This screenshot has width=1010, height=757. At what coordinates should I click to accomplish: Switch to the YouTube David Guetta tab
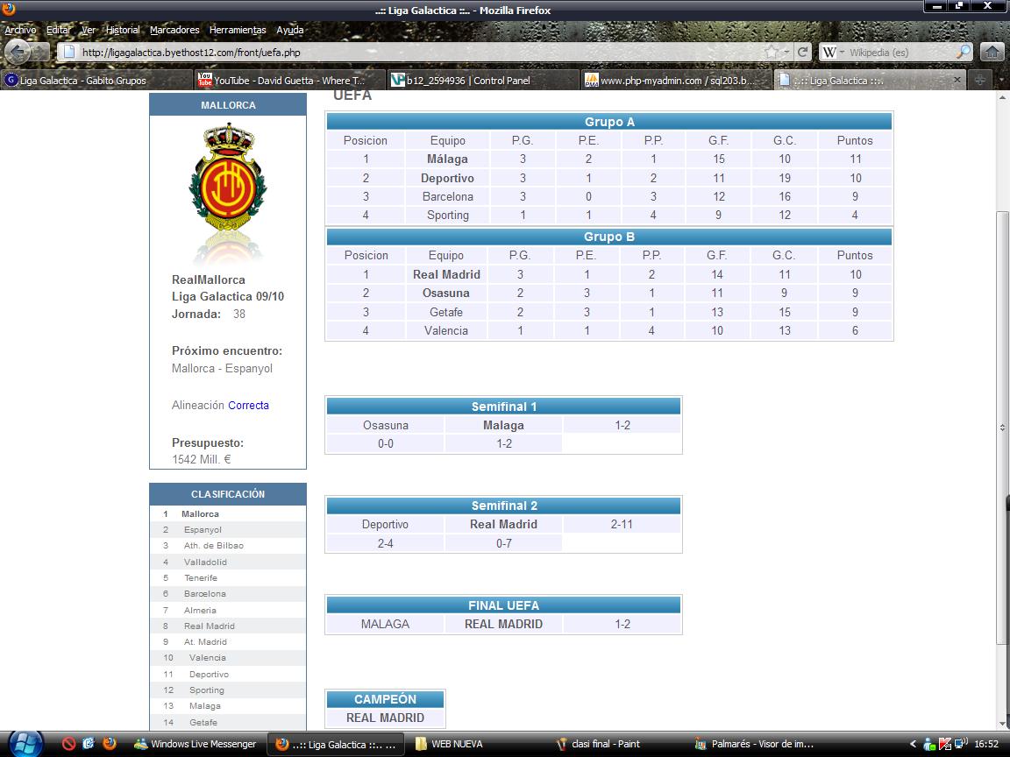coord(290,80)
